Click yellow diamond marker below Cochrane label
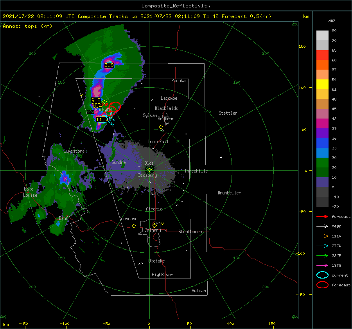Viewport: 352px width, 329px height. pos(134,226)
